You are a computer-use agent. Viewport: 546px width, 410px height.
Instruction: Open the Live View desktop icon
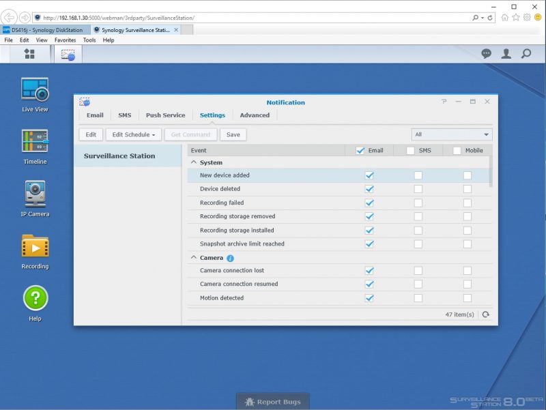(x=35, y=91)
